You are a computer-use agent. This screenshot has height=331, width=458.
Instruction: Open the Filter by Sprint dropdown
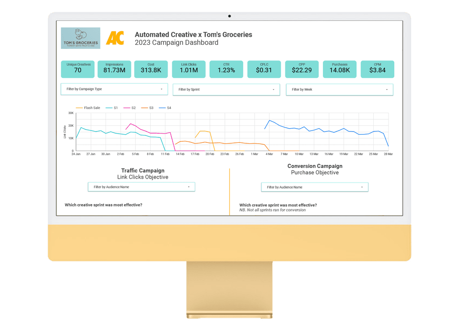point(226,89)
